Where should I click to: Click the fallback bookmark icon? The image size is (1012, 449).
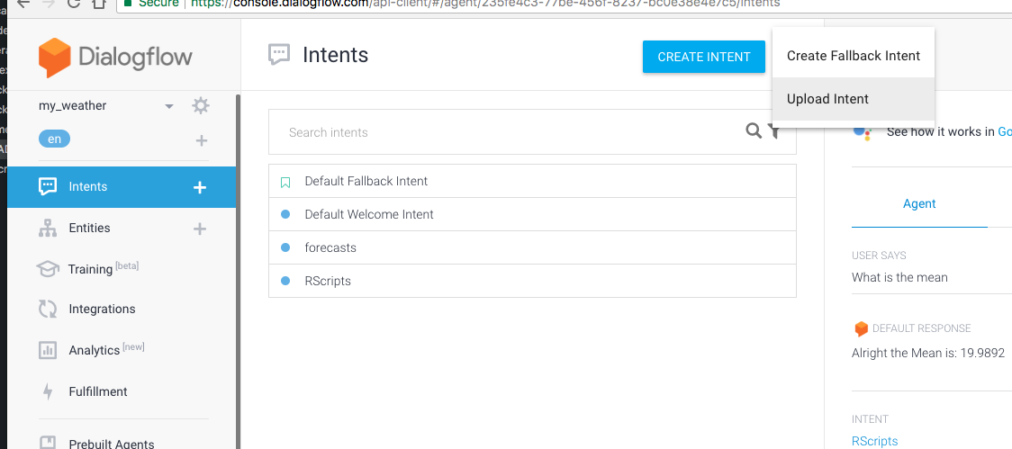click(x=285, y=183)
